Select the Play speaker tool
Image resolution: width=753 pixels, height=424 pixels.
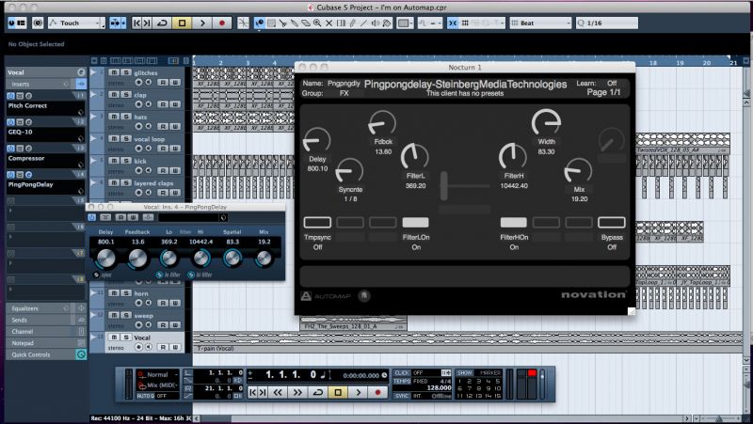pyautogui.click(x=375, y=23)
